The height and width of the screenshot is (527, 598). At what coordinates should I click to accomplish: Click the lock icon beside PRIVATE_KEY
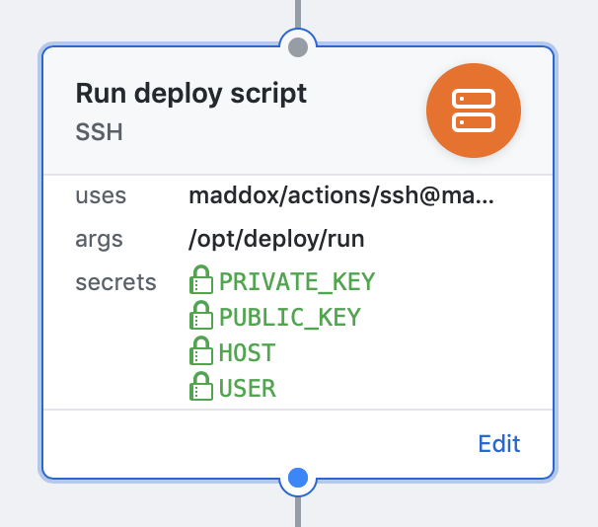(x=201, y=281)
